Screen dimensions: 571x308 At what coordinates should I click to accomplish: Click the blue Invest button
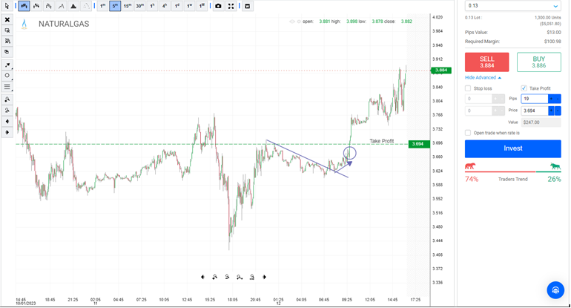click(512, 148)
